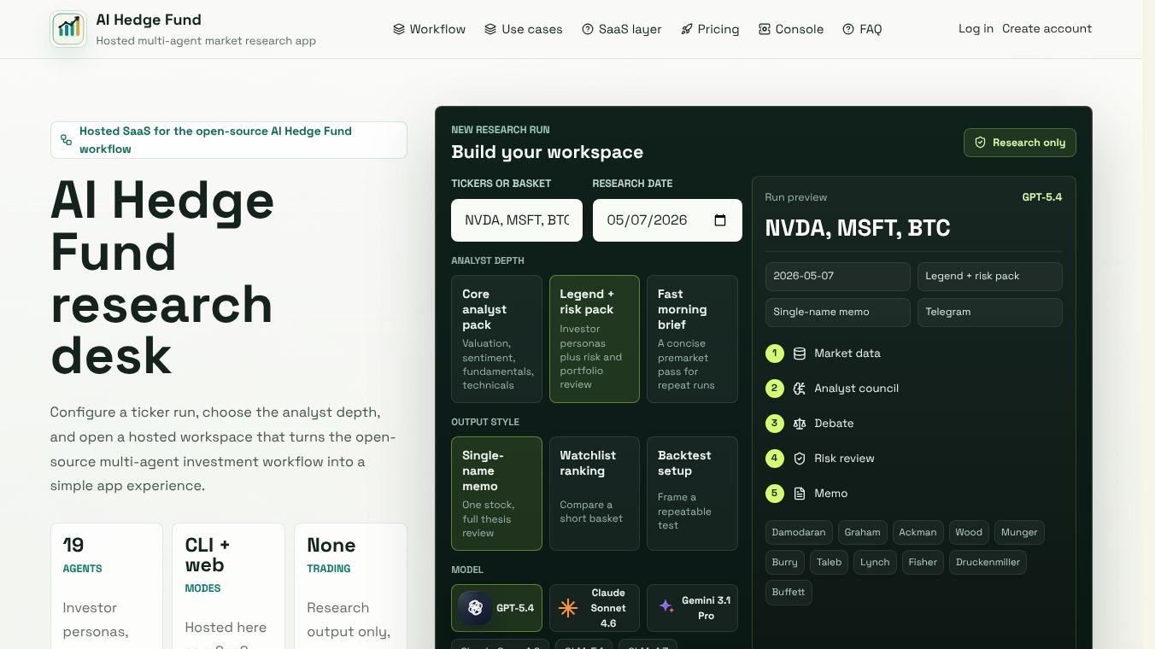Select the Core analyst pack option
Viewport: 1155px width, 649px height.
pyautogui.click(x=496, y=339)
